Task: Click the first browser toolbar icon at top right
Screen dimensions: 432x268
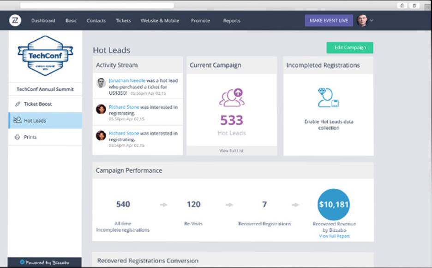Action: 402,6
